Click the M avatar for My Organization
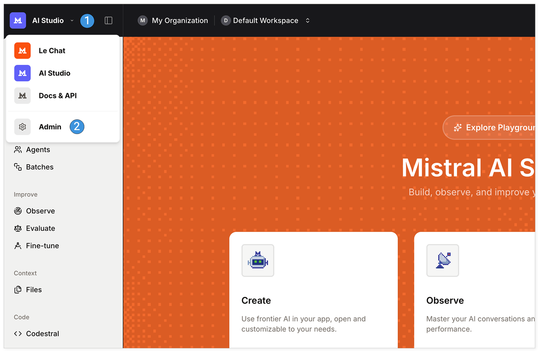Image resolution: width=539 pixels, height=352 pixels. (x=143, y=20)
